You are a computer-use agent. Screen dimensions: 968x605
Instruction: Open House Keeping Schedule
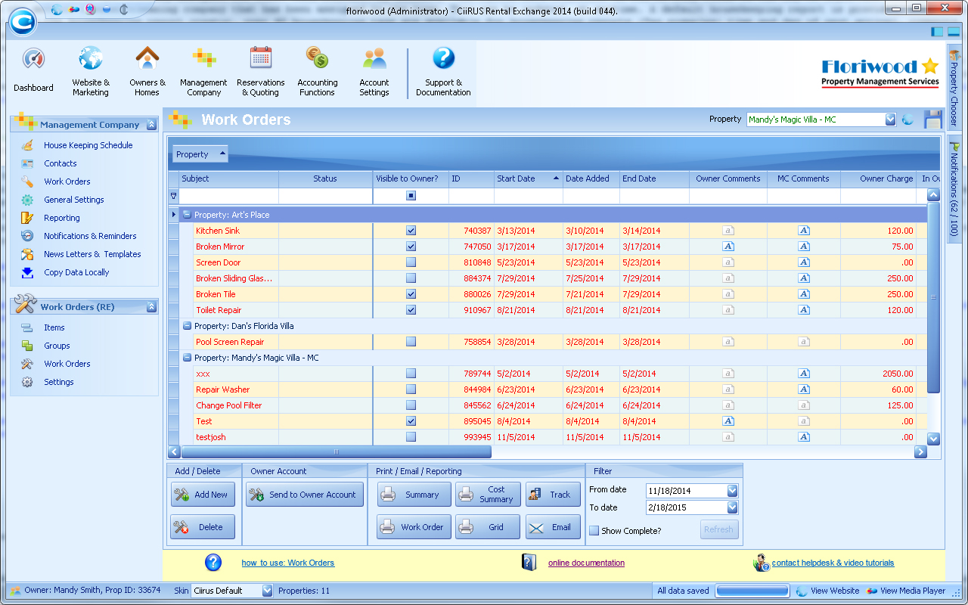(88, 145)
